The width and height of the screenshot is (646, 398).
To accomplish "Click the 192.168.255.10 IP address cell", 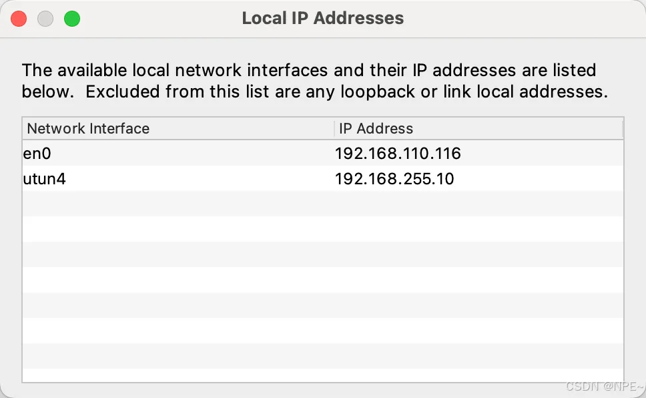I will click(x=394, y=179).
